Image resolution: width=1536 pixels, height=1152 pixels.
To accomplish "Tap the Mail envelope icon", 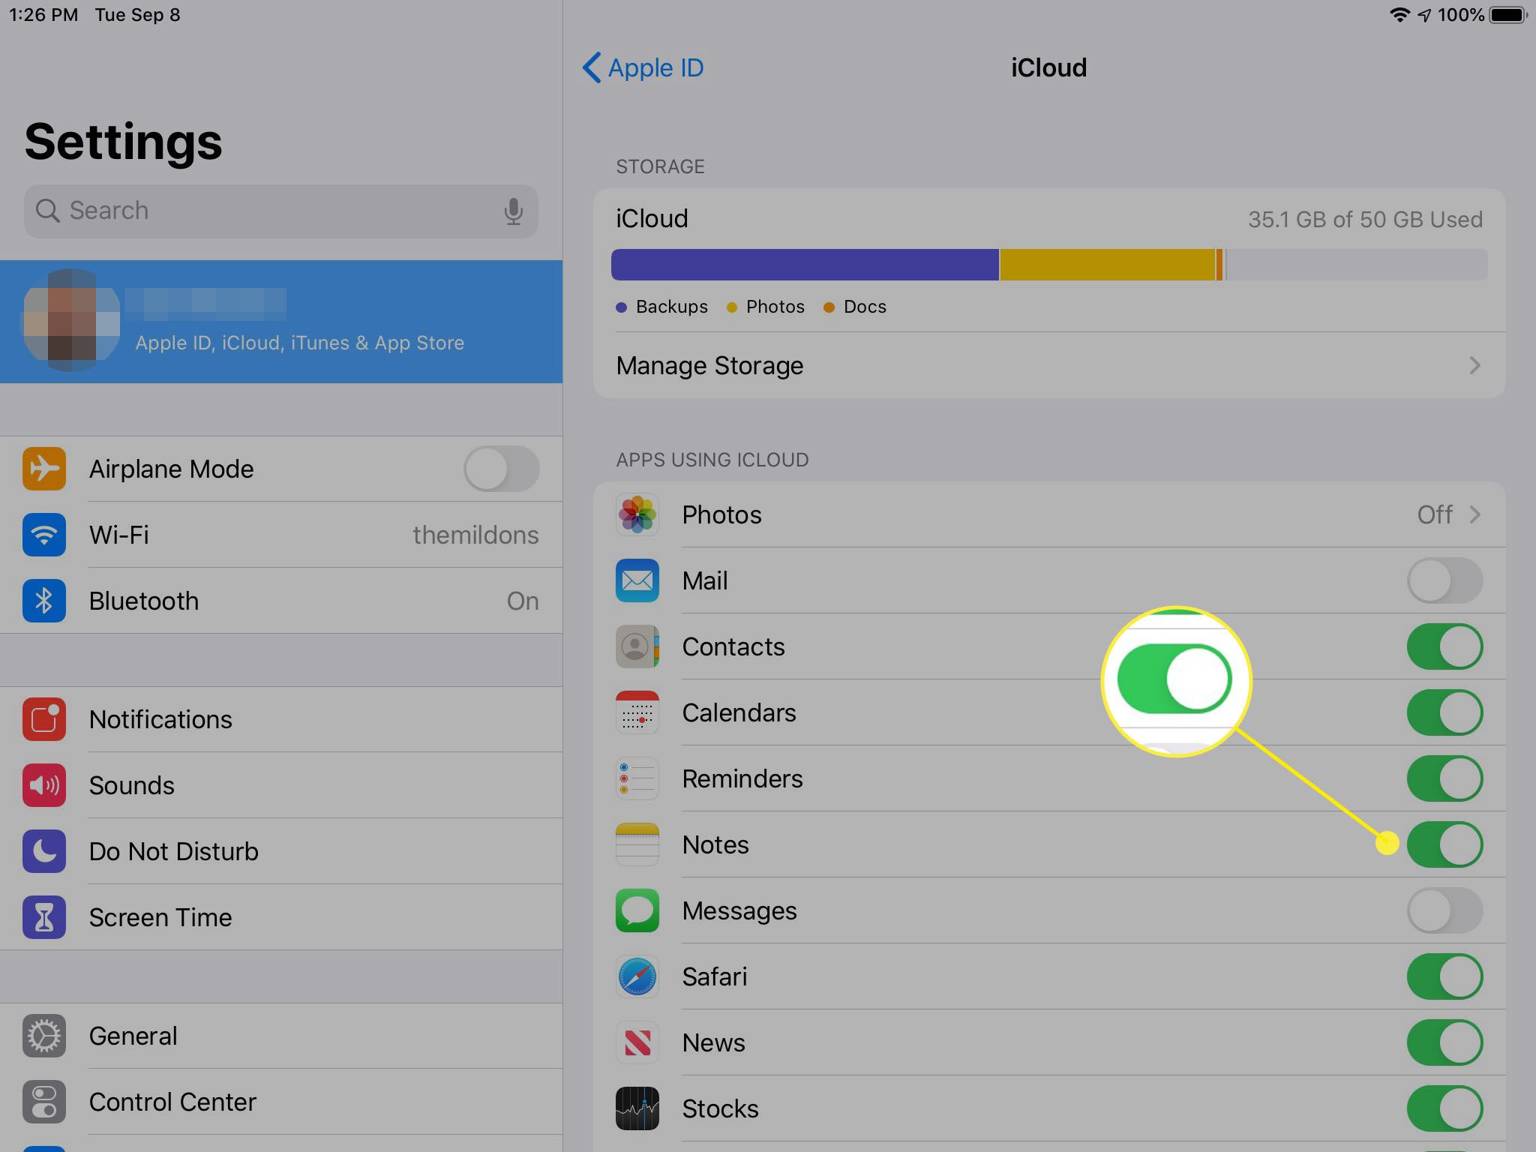I will (x=637, y=580).
